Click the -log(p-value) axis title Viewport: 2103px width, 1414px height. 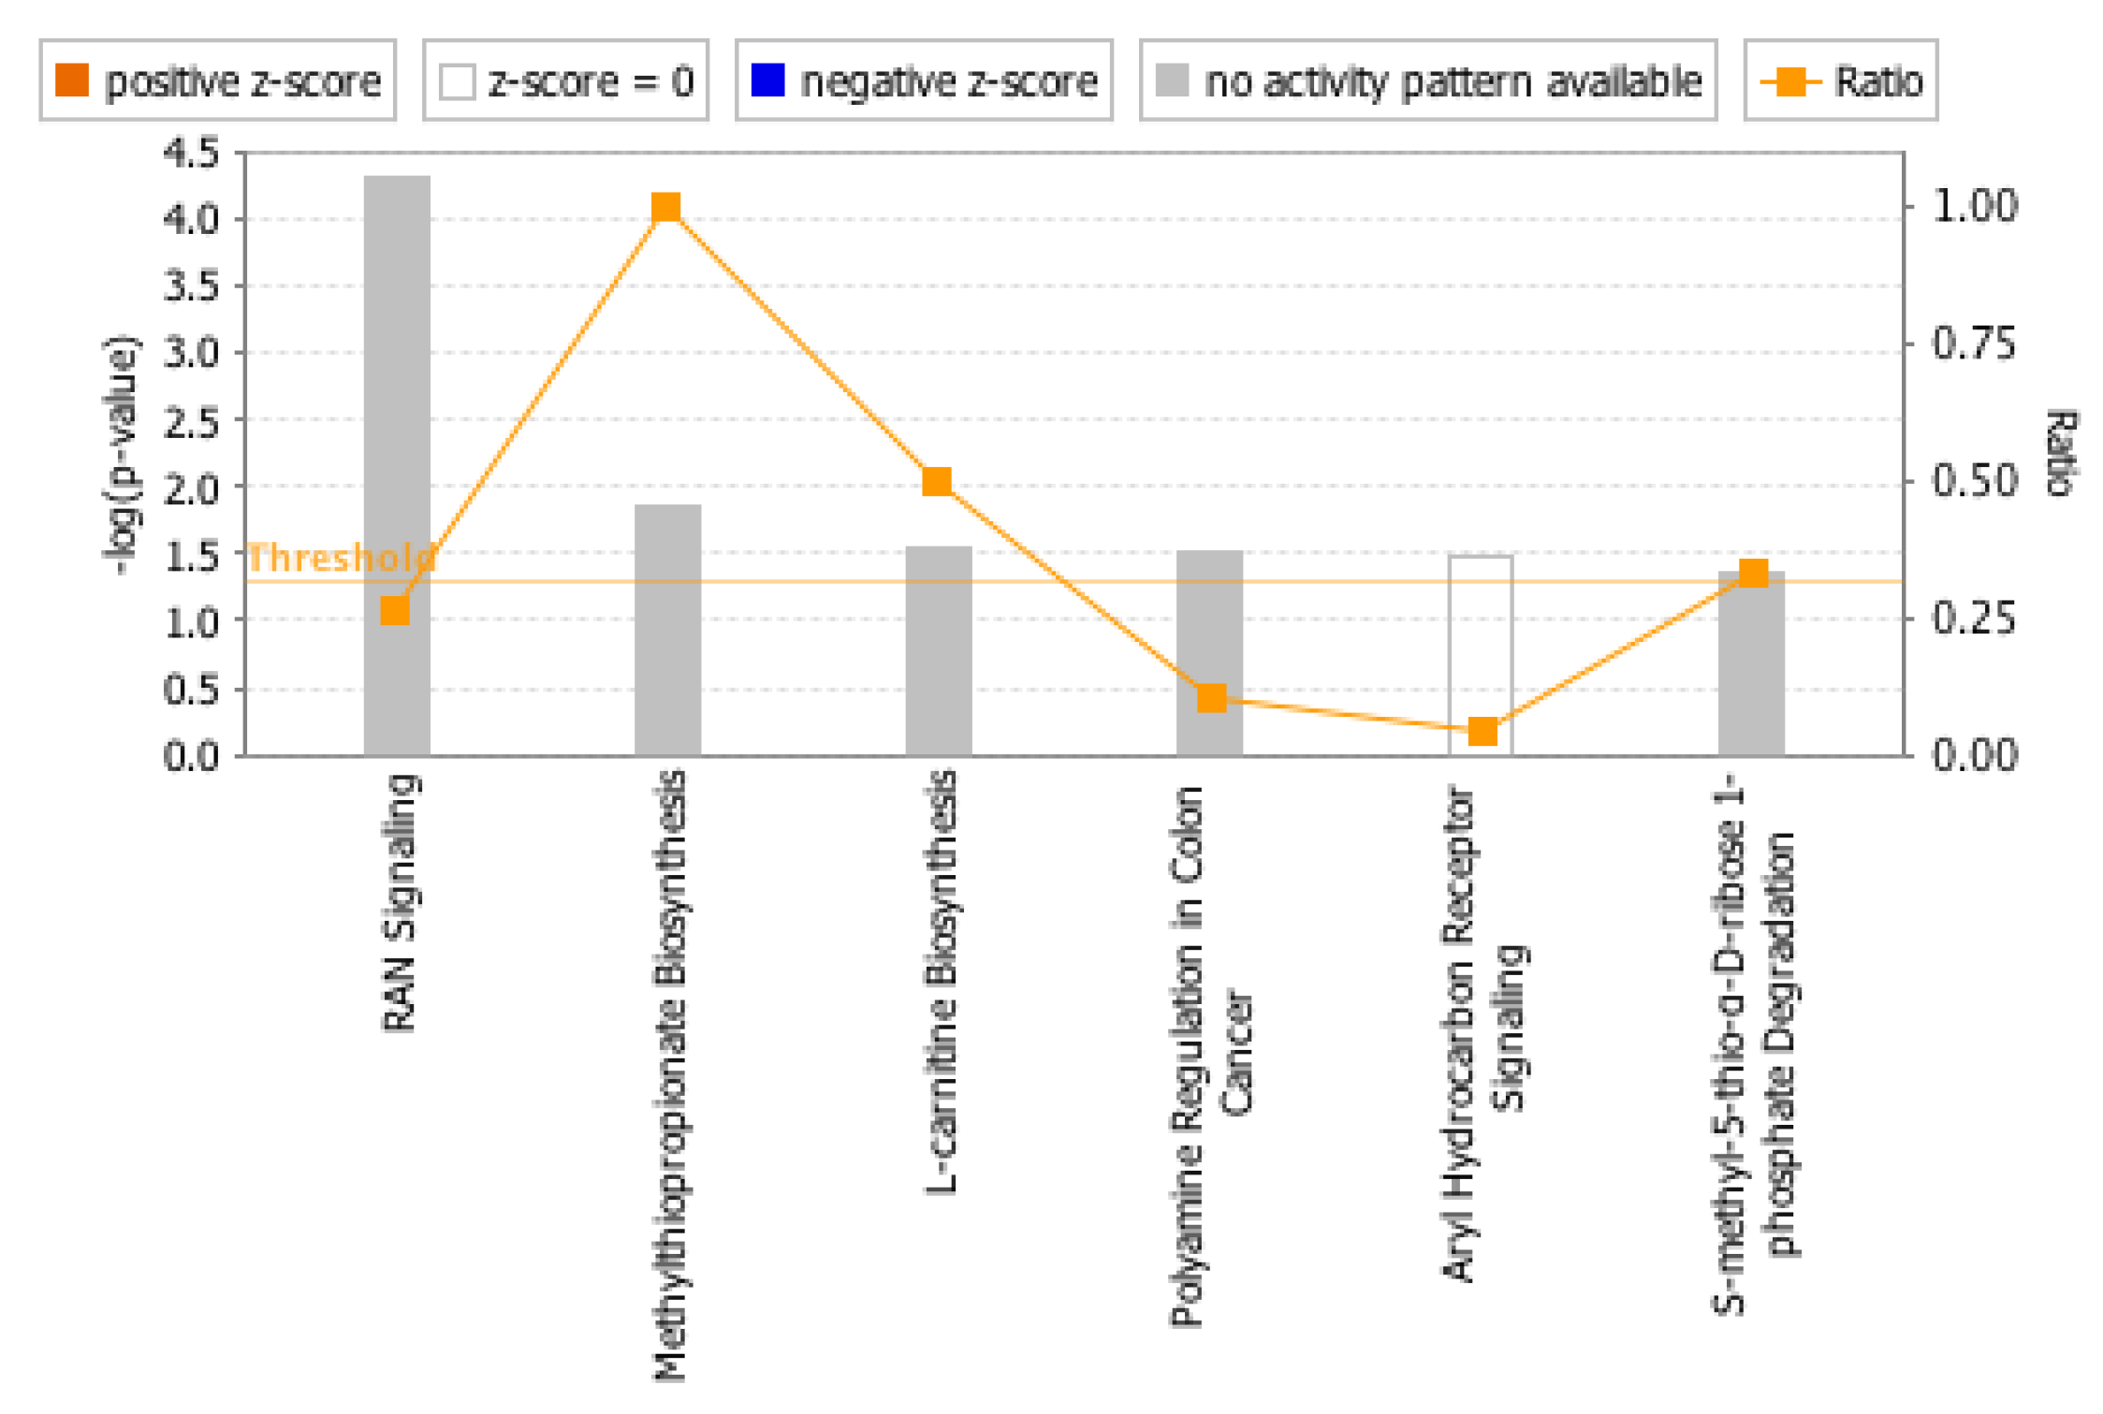[x=122, y=456]
